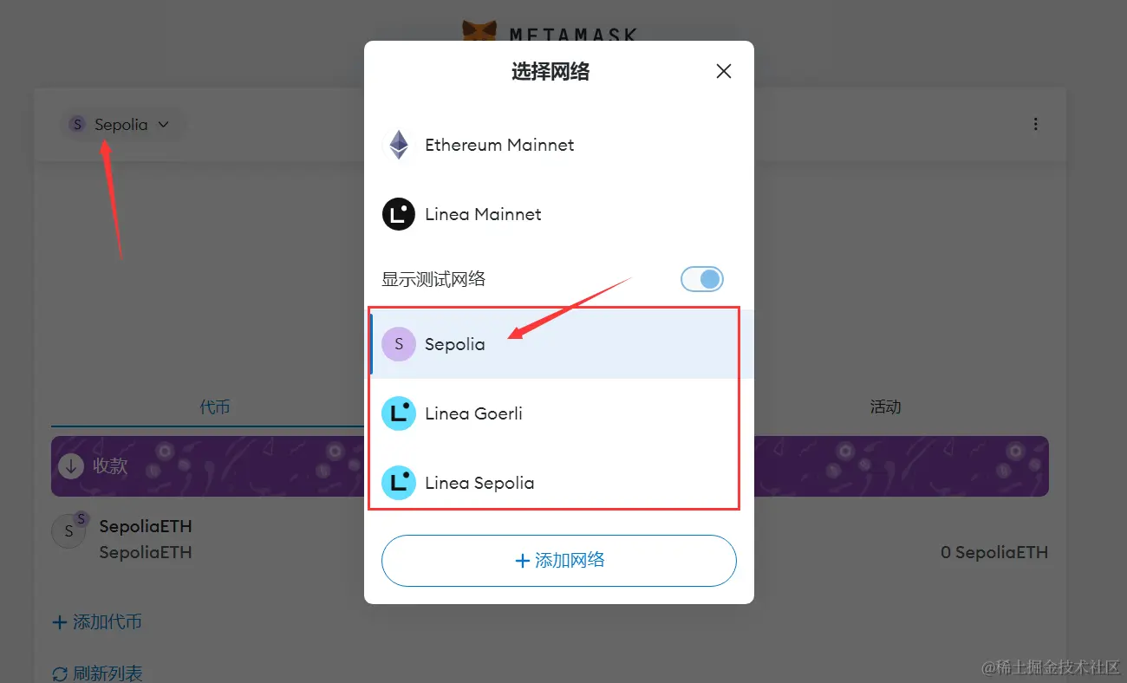Image resolution: width=1127 pixels, height=683 pixels.
Task: Open the three-dot account options menu
Action: click(x=1035, y=124)
